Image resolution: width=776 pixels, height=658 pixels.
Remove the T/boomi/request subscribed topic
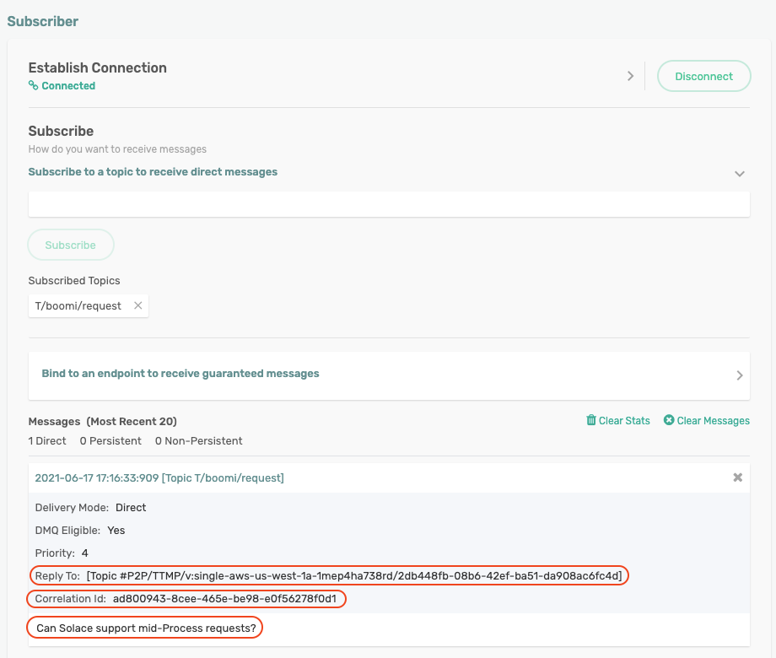coord(138,305)
